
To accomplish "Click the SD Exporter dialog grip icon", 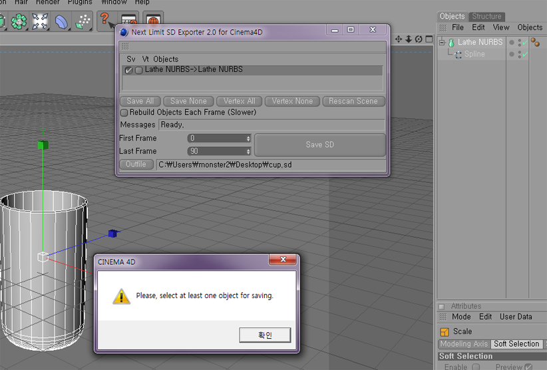I will 125,46.
